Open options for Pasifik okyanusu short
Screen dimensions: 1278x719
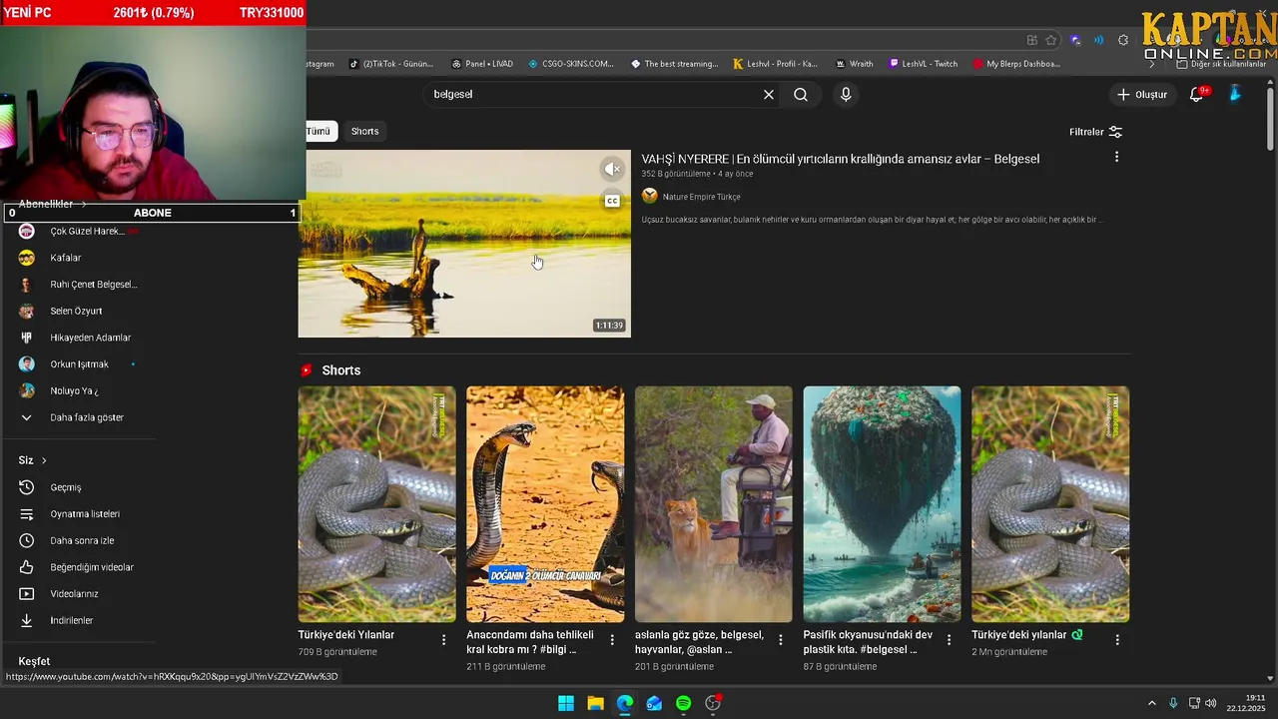pyautogui.click(x=949, y=639)
